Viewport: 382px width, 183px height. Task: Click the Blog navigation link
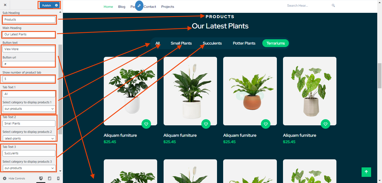(x=122, y=7)
